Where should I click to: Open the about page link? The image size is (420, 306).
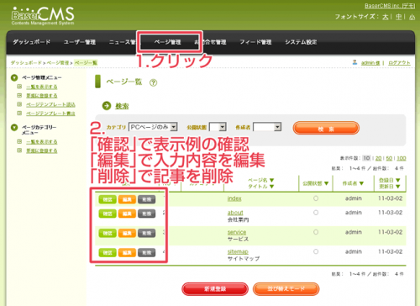coord(235,213)
